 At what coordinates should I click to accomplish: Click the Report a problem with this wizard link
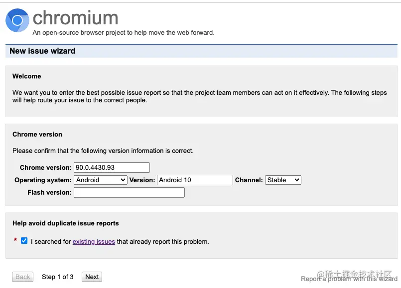(349, 279)
